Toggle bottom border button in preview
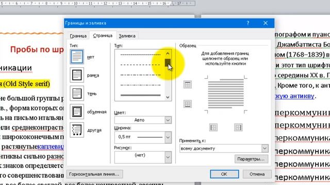 [x=187, y=104]
